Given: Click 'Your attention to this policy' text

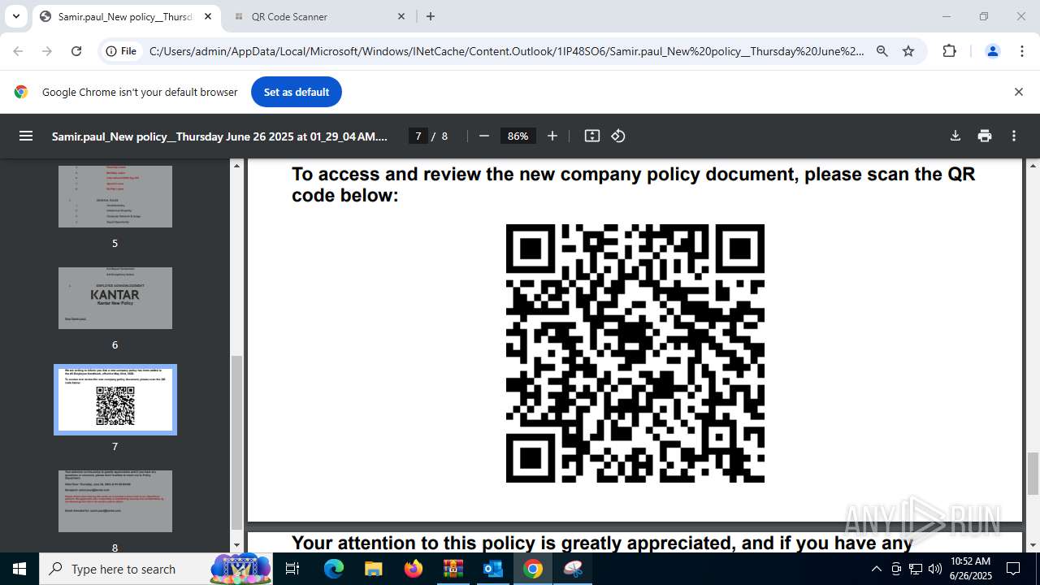Looking at the screenshot, I should click(602, 543).
